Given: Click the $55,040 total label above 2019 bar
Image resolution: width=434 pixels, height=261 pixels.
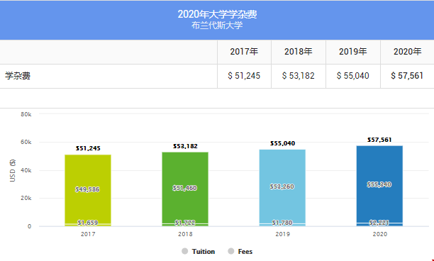Looking at the screenshot, I should pos(283,143).
